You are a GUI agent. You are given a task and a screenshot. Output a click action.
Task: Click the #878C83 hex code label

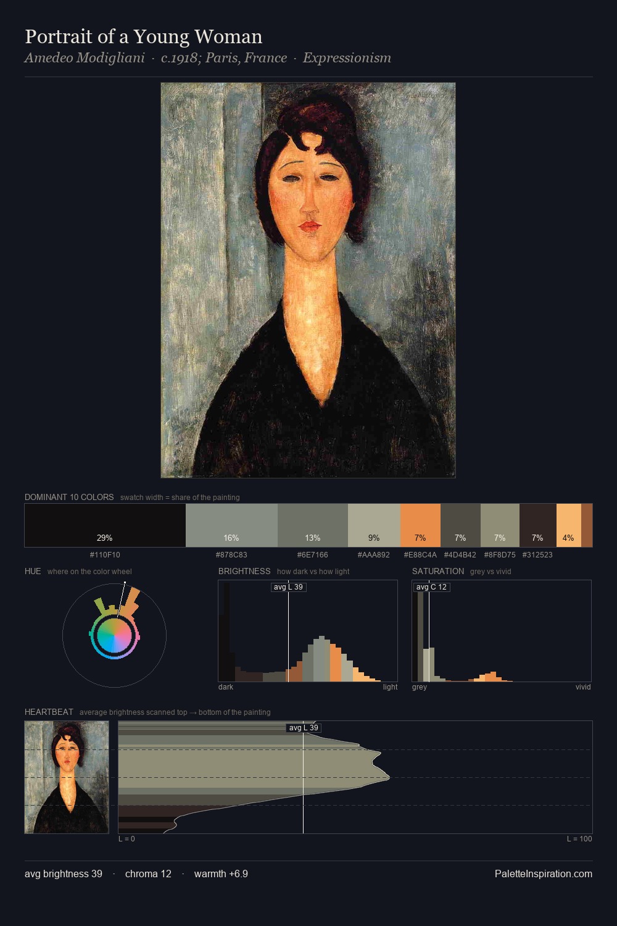[231, 555]
